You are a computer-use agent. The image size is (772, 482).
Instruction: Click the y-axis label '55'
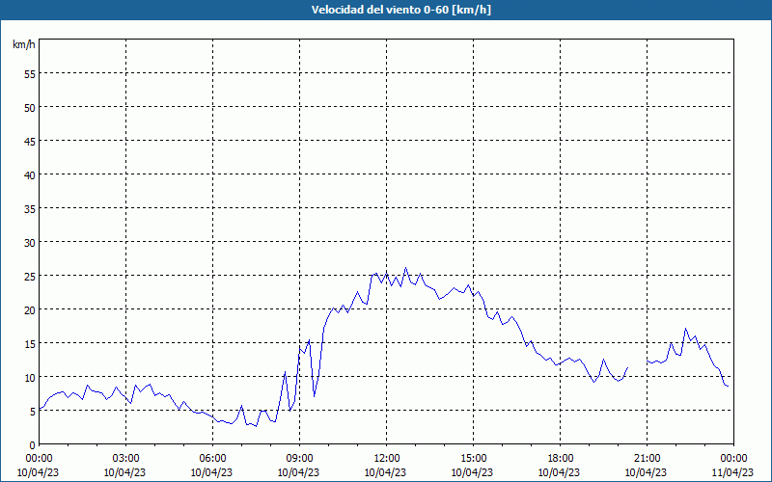(x=30, y=74)
